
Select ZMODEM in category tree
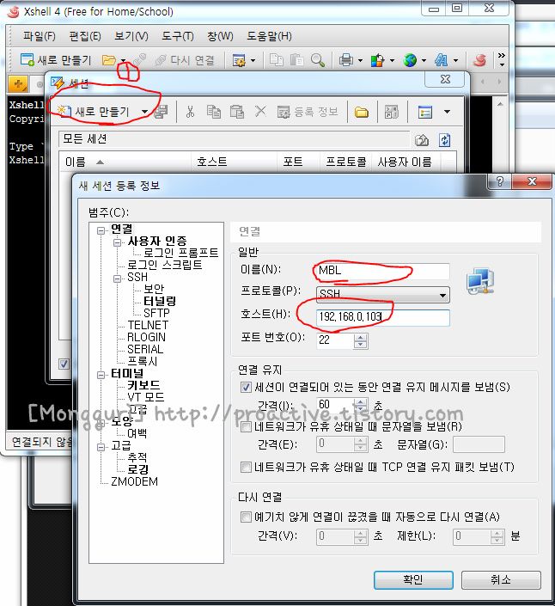pyautogui.click(x=134, y=481)
